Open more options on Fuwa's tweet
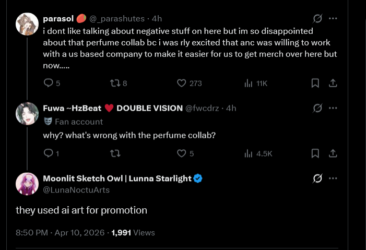 pos(333,108)
